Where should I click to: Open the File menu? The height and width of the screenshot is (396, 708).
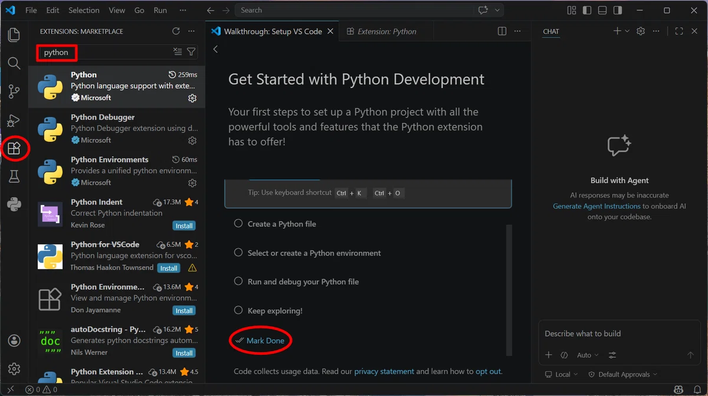(31, 10)
